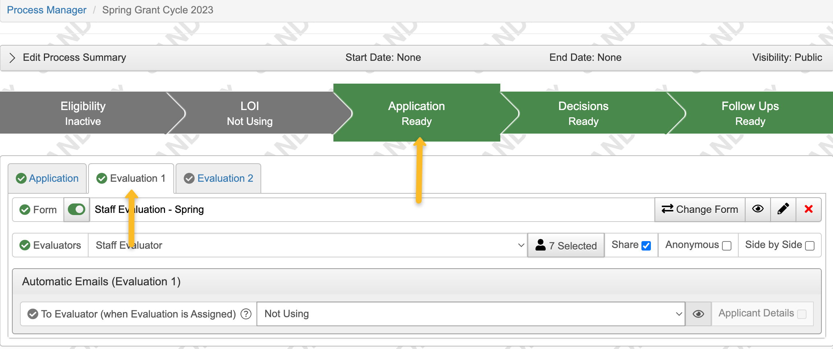Viewport: 833px width, 349px height.
Task: Remove the form using the red X
Action: coord(808,209)
